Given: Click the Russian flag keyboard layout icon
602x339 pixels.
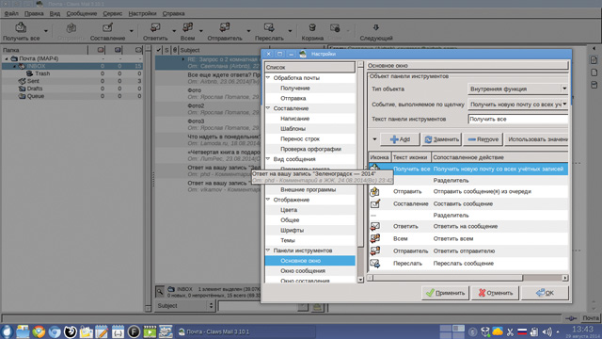Looking at the screenshot, I should pyautogui.click(x=522, y=331).
